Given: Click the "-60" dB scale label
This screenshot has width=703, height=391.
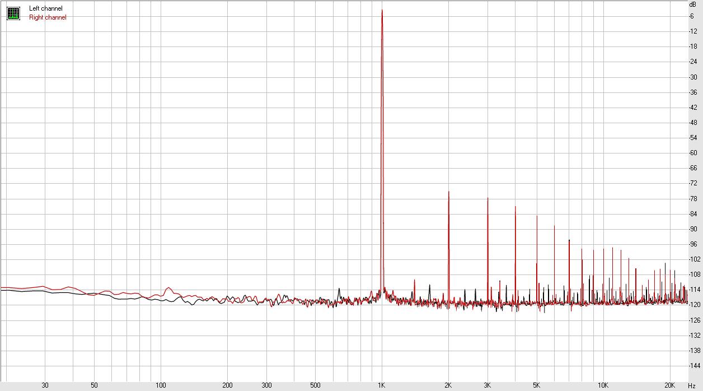Looking at the screenshot, I should coord(692,153).
